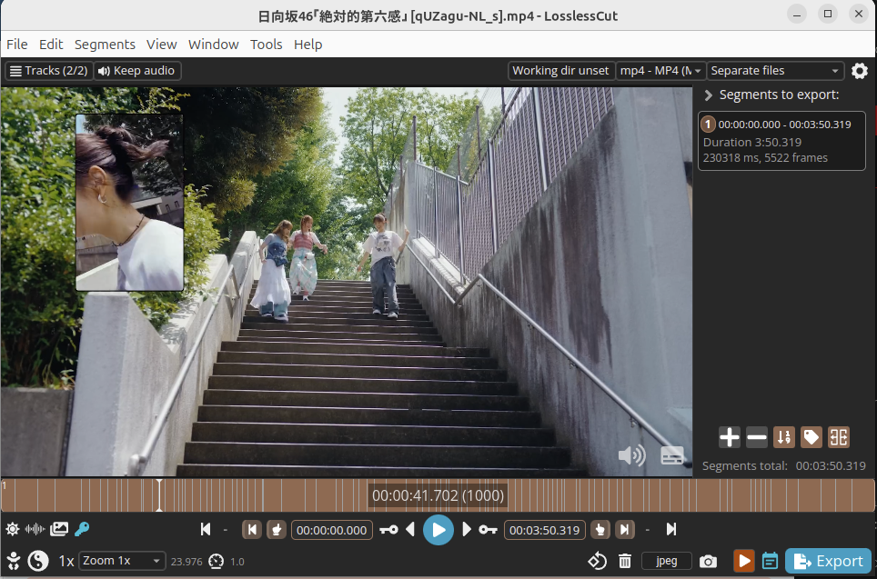877x579 pixels.
Task: Toggle keyframes display with blue key icon
Action: [82, 529]
